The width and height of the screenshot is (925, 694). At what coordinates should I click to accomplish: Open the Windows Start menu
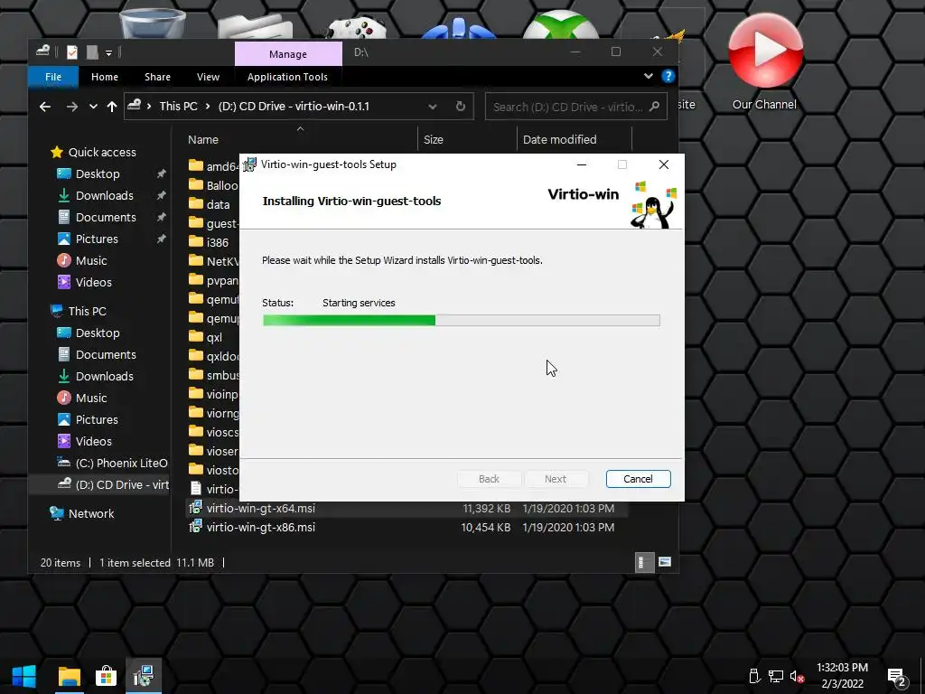tap(24, 676)
